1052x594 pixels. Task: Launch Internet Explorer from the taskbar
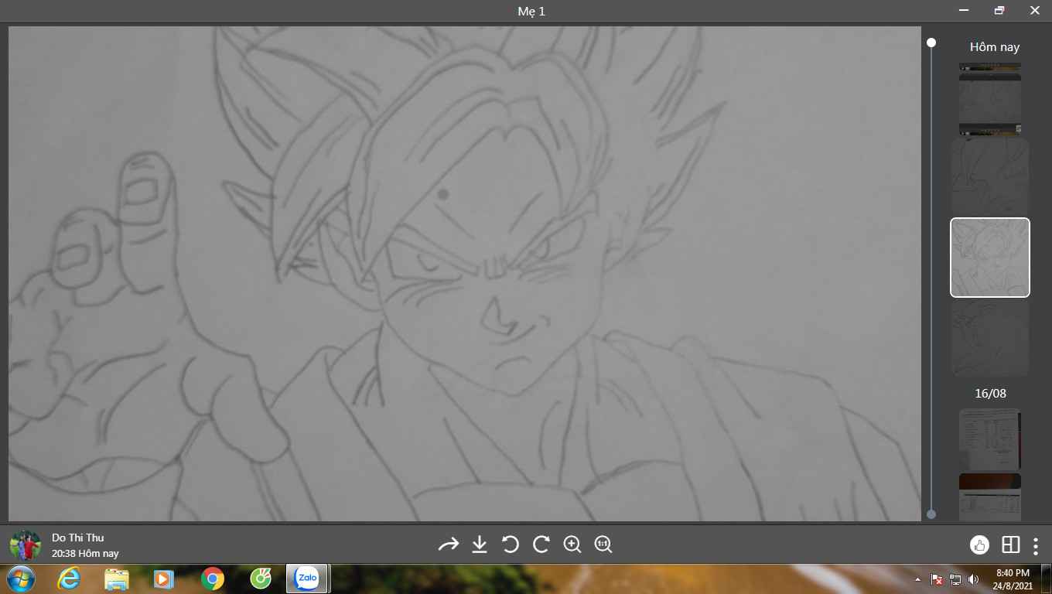[x=69, y=579]
